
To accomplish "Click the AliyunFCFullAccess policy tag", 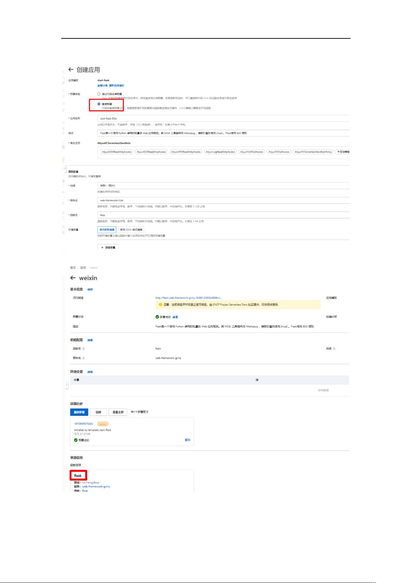I will point(279,152).
